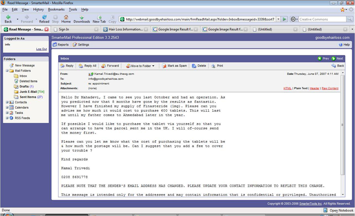The width and height of the screenshot is (355, 216).
Task: Print the current email
Action: 217,66
